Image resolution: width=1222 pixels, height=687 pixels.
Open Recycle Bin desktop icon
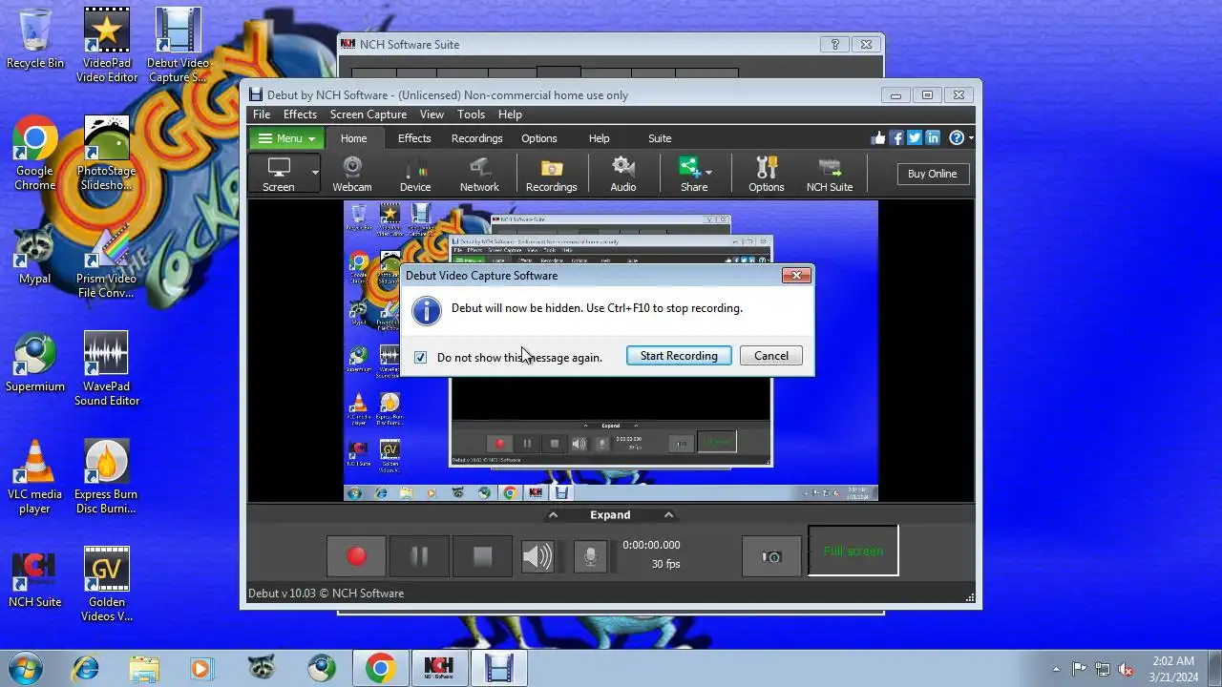[35, 38]
